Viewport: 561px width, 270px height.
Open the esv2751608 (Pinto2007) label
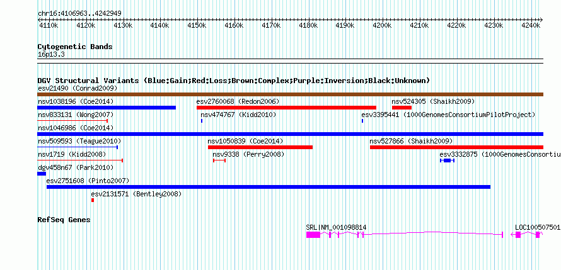tap(88, 181)
